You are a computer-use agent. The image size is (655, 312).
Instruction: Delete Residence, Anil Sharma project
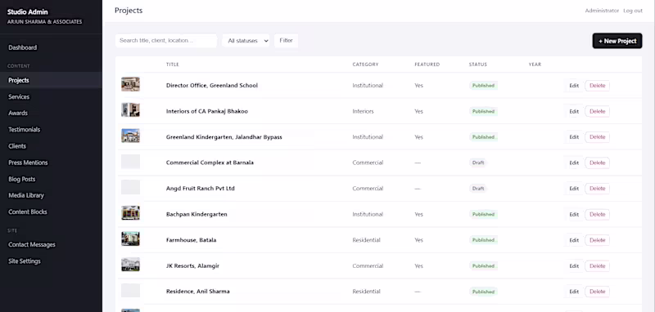598,292
